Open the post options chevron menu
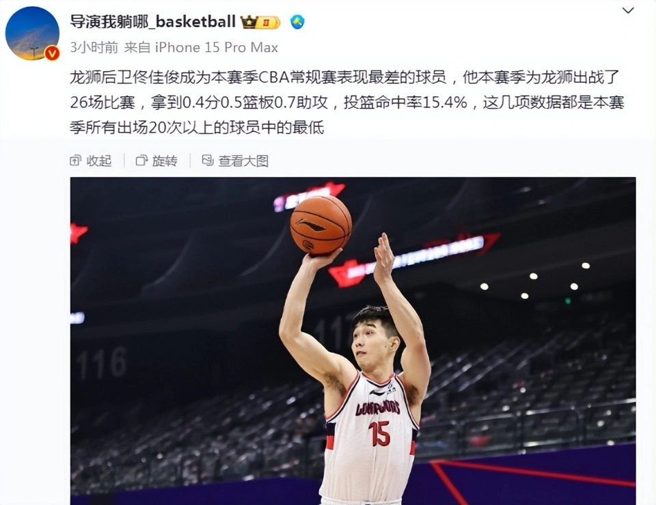This screenshot has height=505, width=656. pos(628,10)
